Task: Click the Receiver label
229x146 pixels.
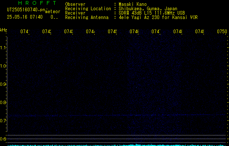Action: [75, 13]
